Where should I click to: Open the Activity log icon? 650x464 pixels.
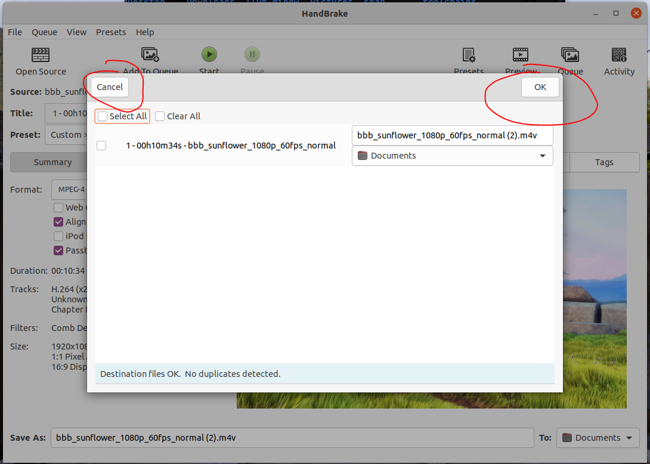(620, 55)
